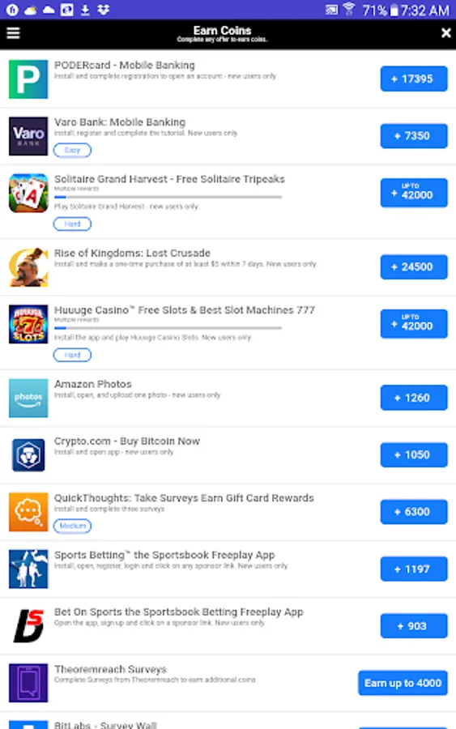Tap Earn up to 4000 button

[403, 683]
